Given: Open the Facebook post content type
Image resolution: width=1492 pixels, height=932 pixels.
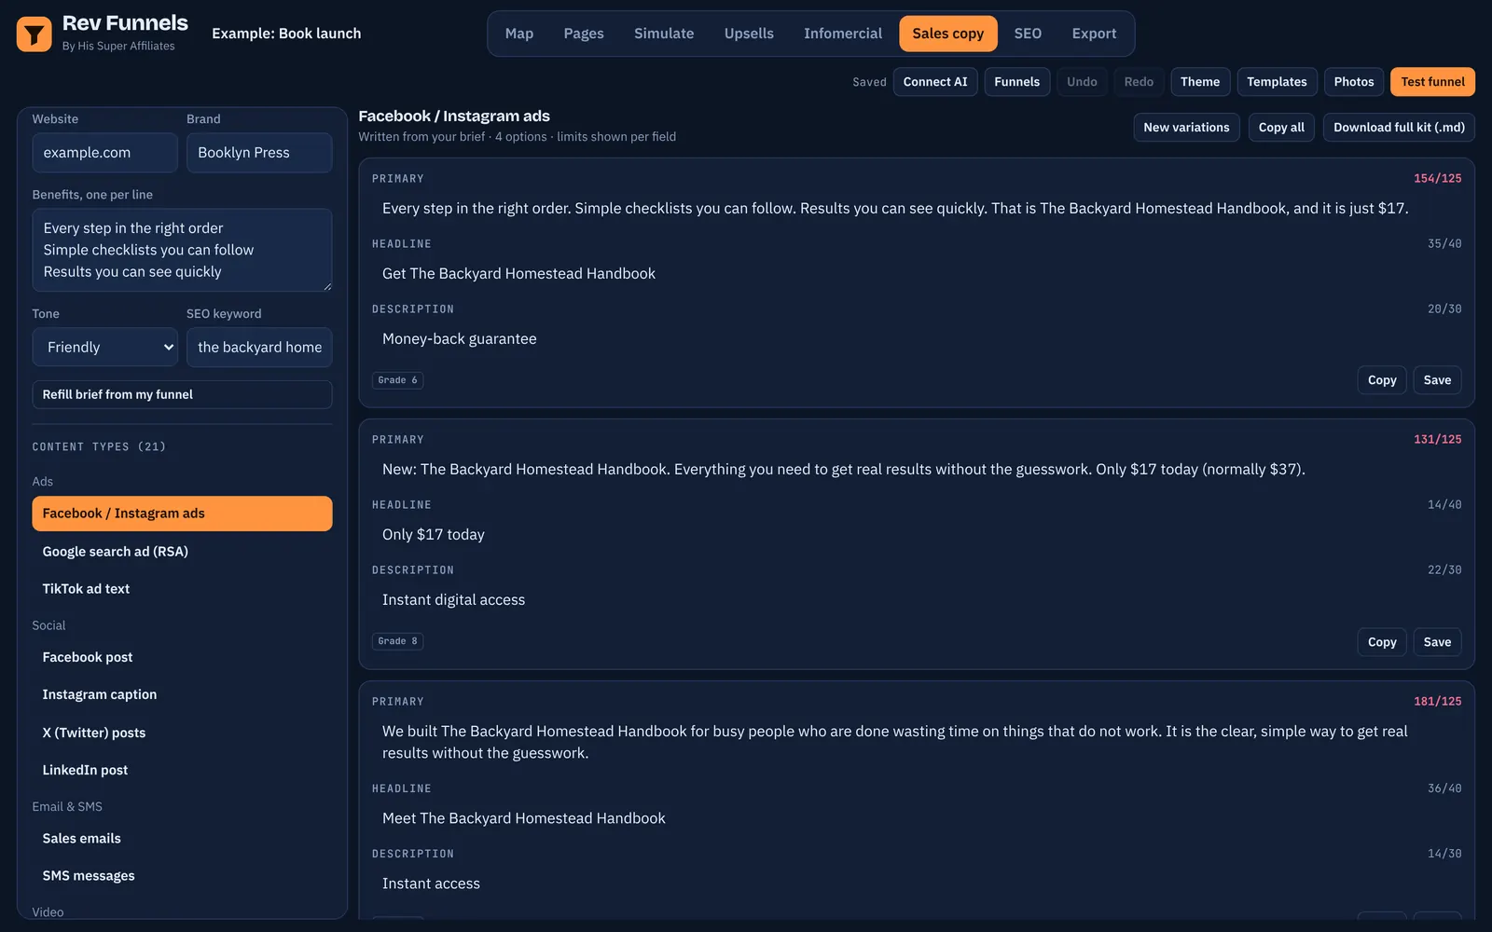Looking at the screenshot, I should (x=182, y=657).
